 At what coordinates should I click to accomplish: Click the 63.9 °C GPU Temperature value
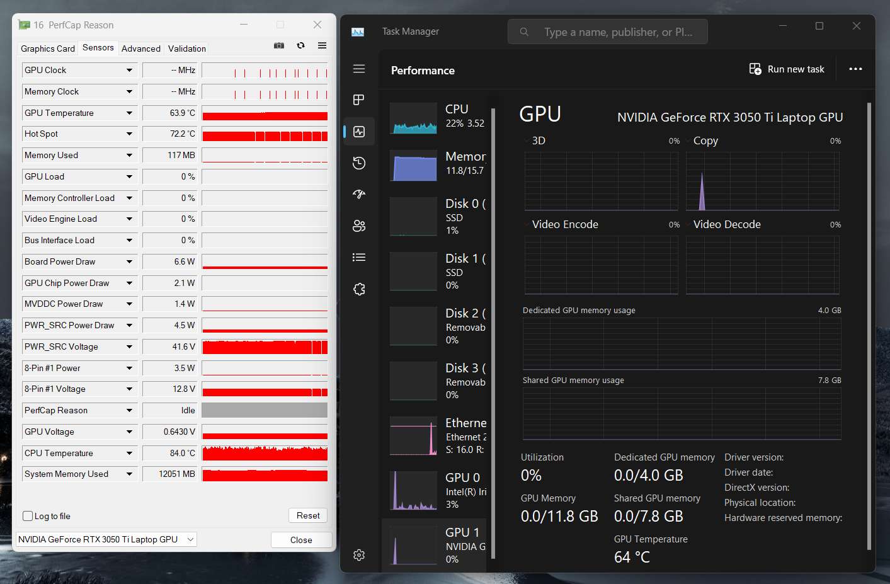(169, 113)
